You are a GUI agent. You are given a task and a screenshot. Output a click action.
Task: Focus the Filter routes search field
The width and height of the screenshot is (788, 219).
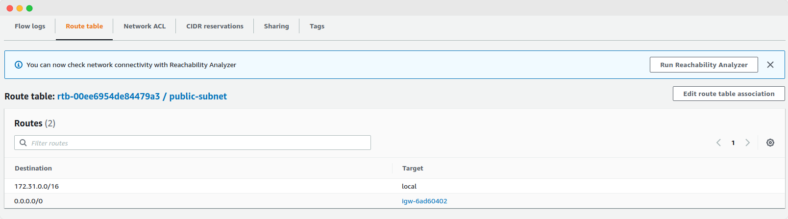193,143
